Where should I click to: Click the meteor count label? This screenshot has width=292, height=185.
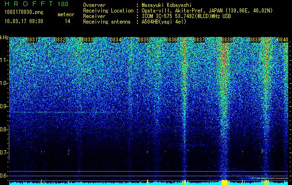click(x=66, y=14)
